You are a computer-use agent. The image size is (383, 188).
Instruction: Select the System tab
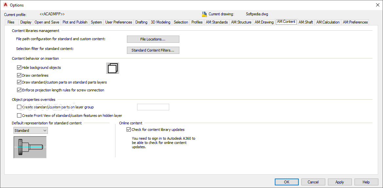(x=96, y=22)
